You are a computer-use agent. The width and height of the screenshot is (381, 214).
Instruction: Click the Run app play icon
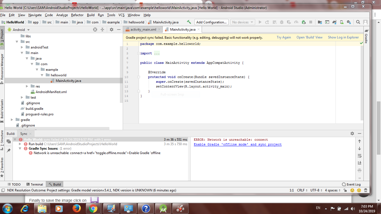pyautogui.click(x=260, y=22)
